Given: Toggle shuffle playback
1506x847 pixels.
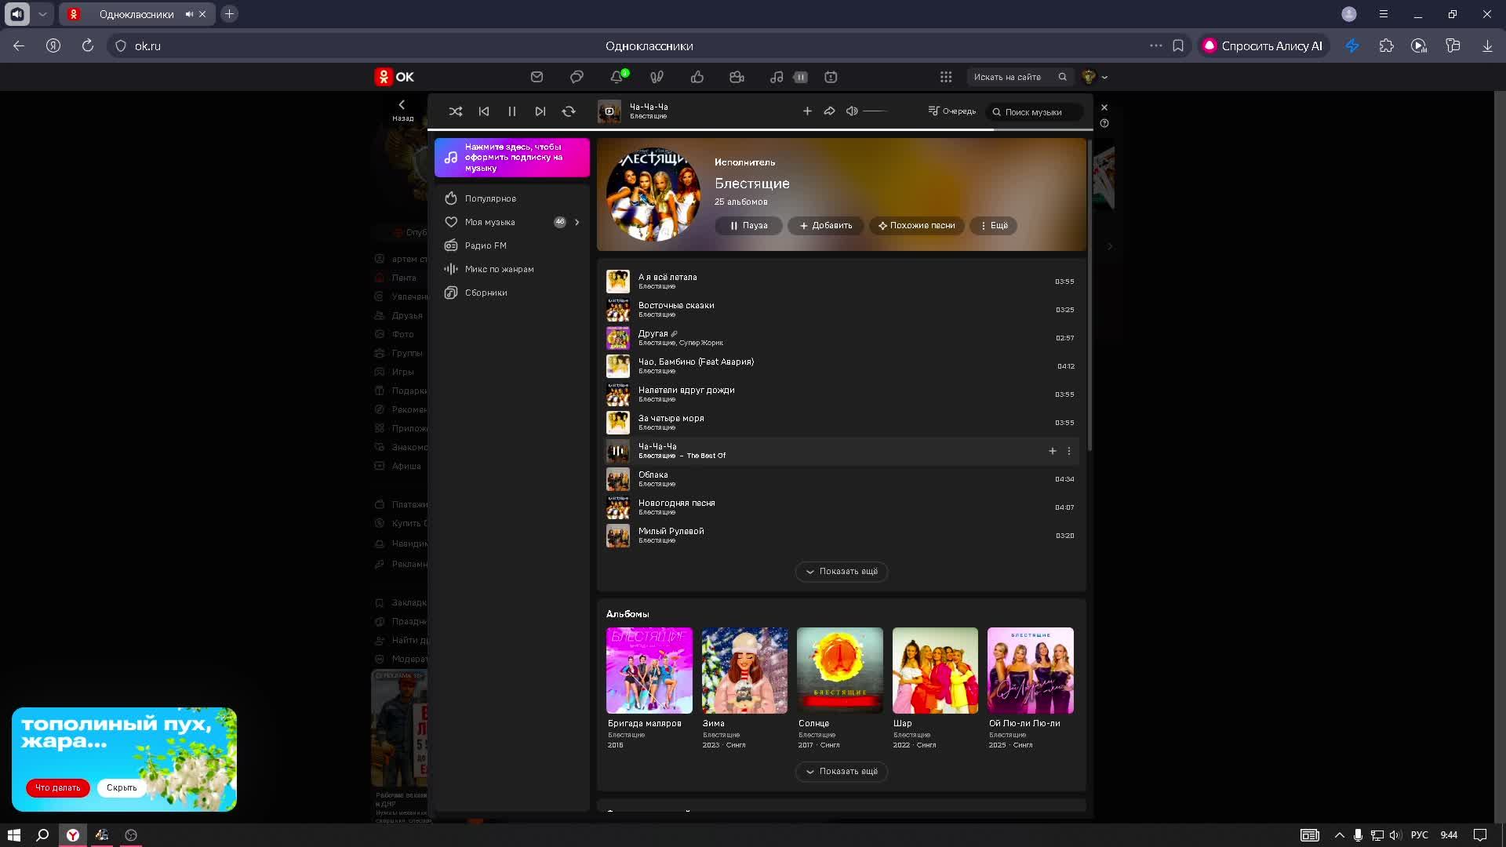Looking at the screenshot, I should 456,111.
